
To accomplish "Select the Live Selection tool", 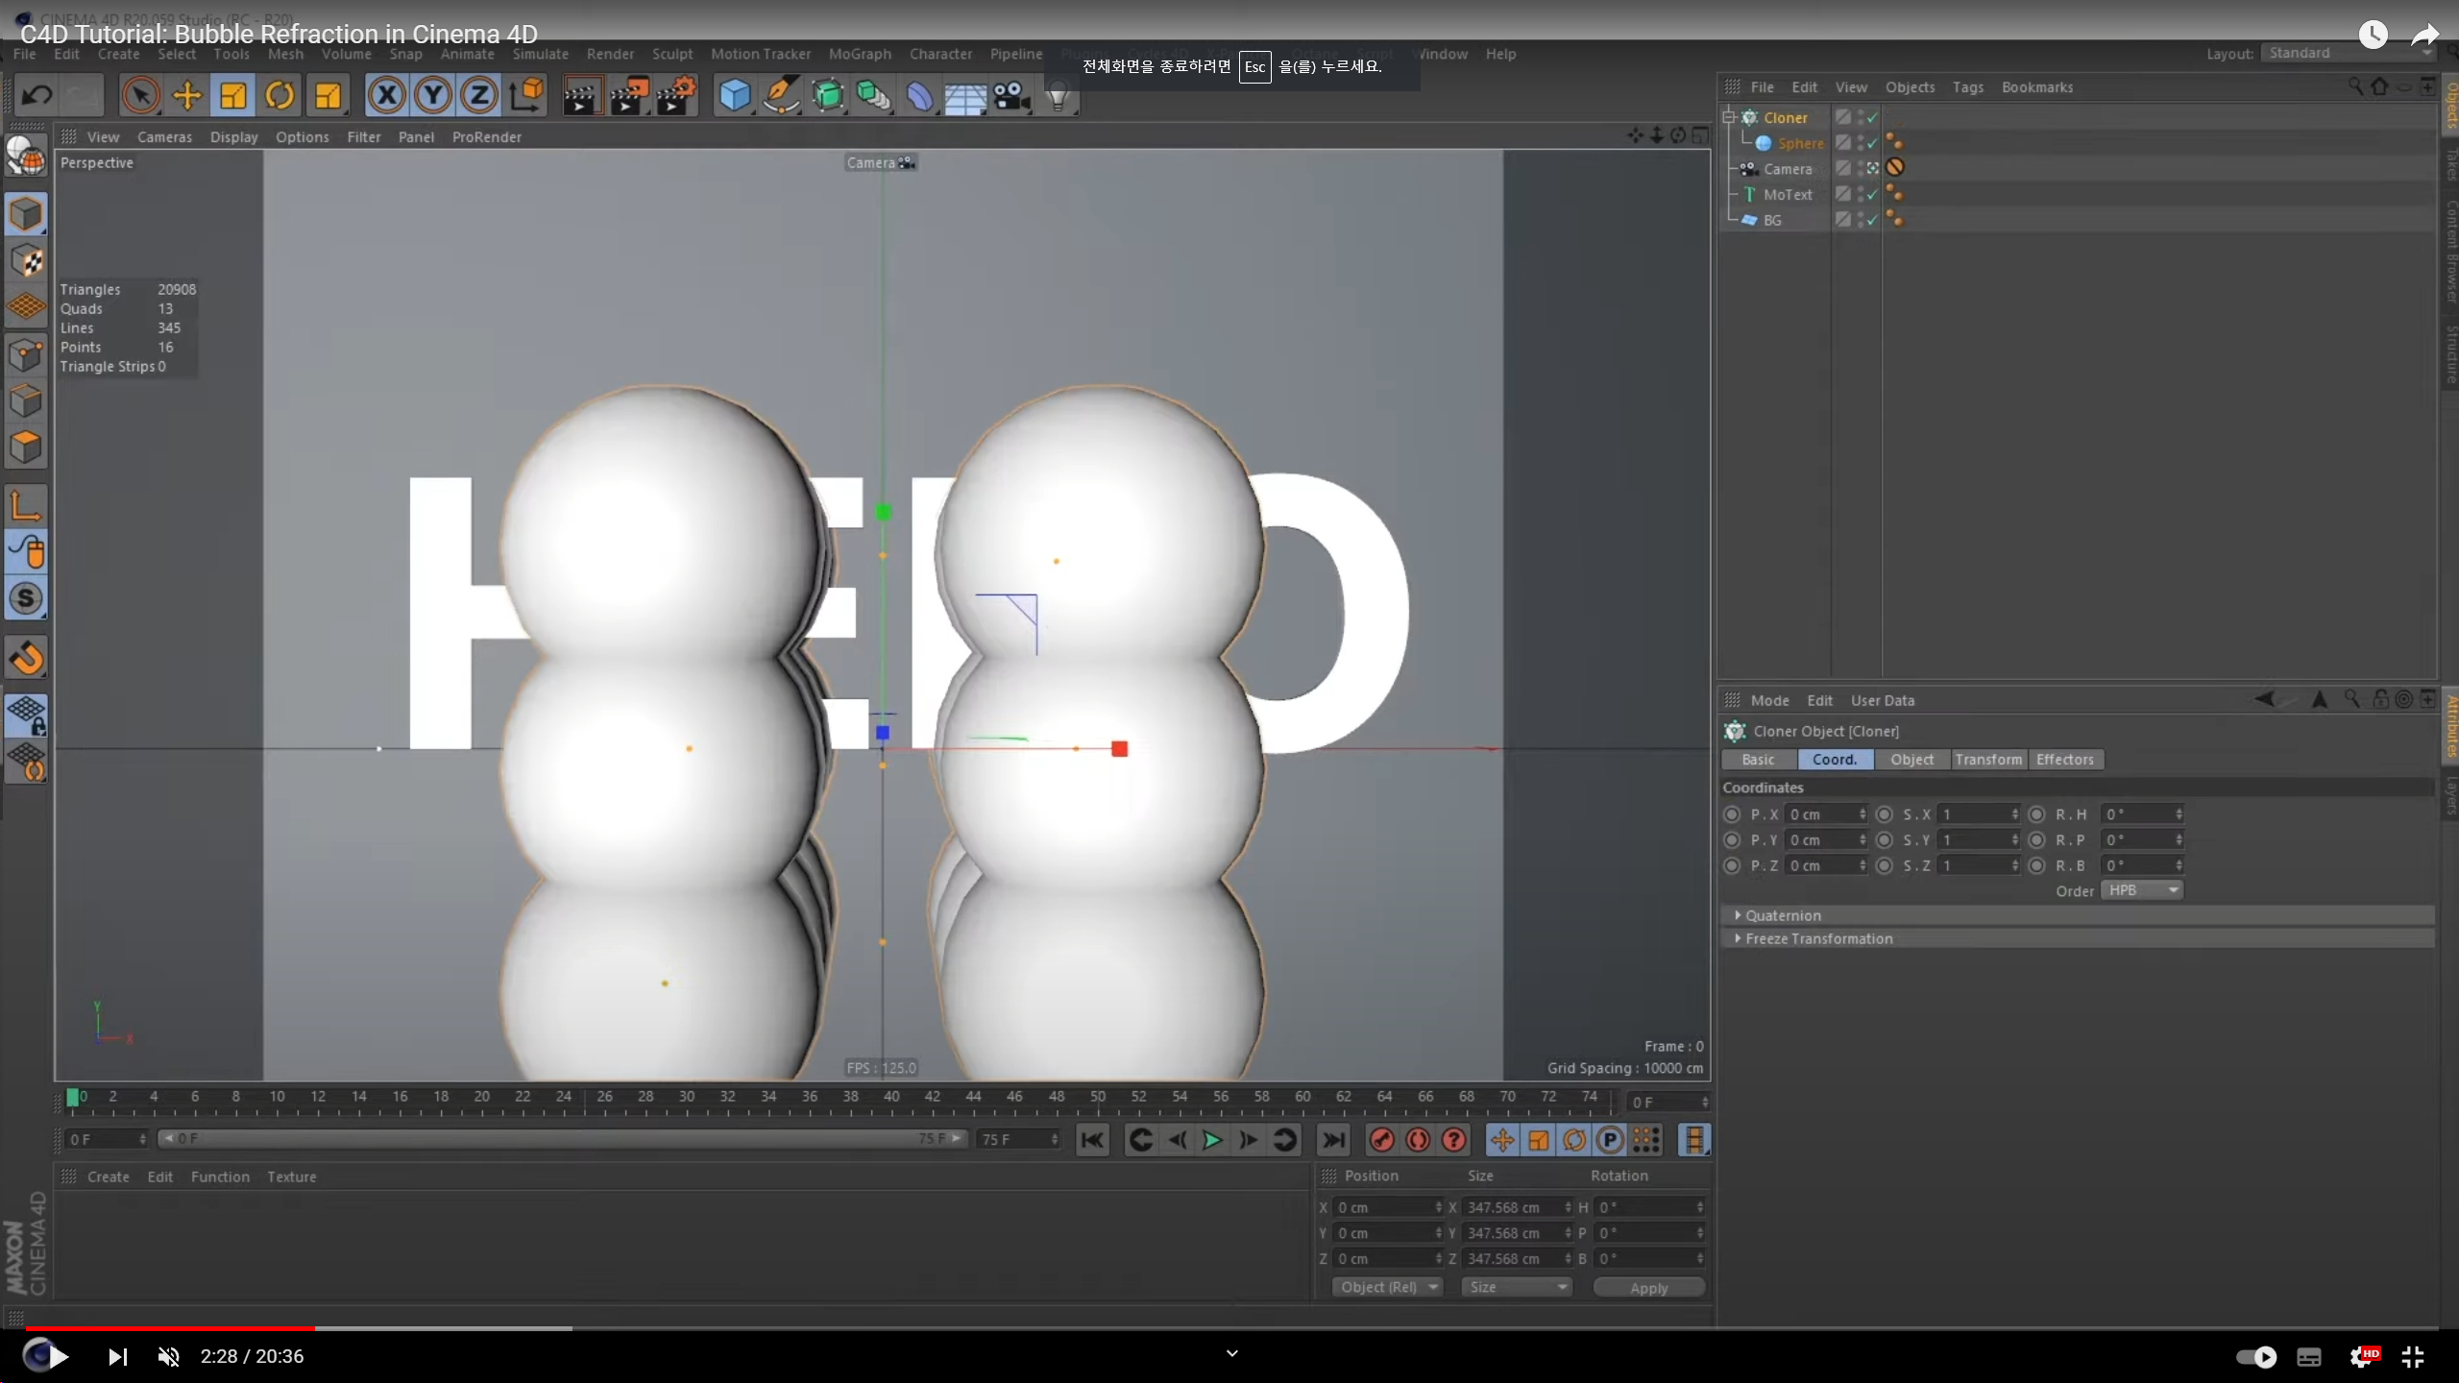I will tap(141, 95).
